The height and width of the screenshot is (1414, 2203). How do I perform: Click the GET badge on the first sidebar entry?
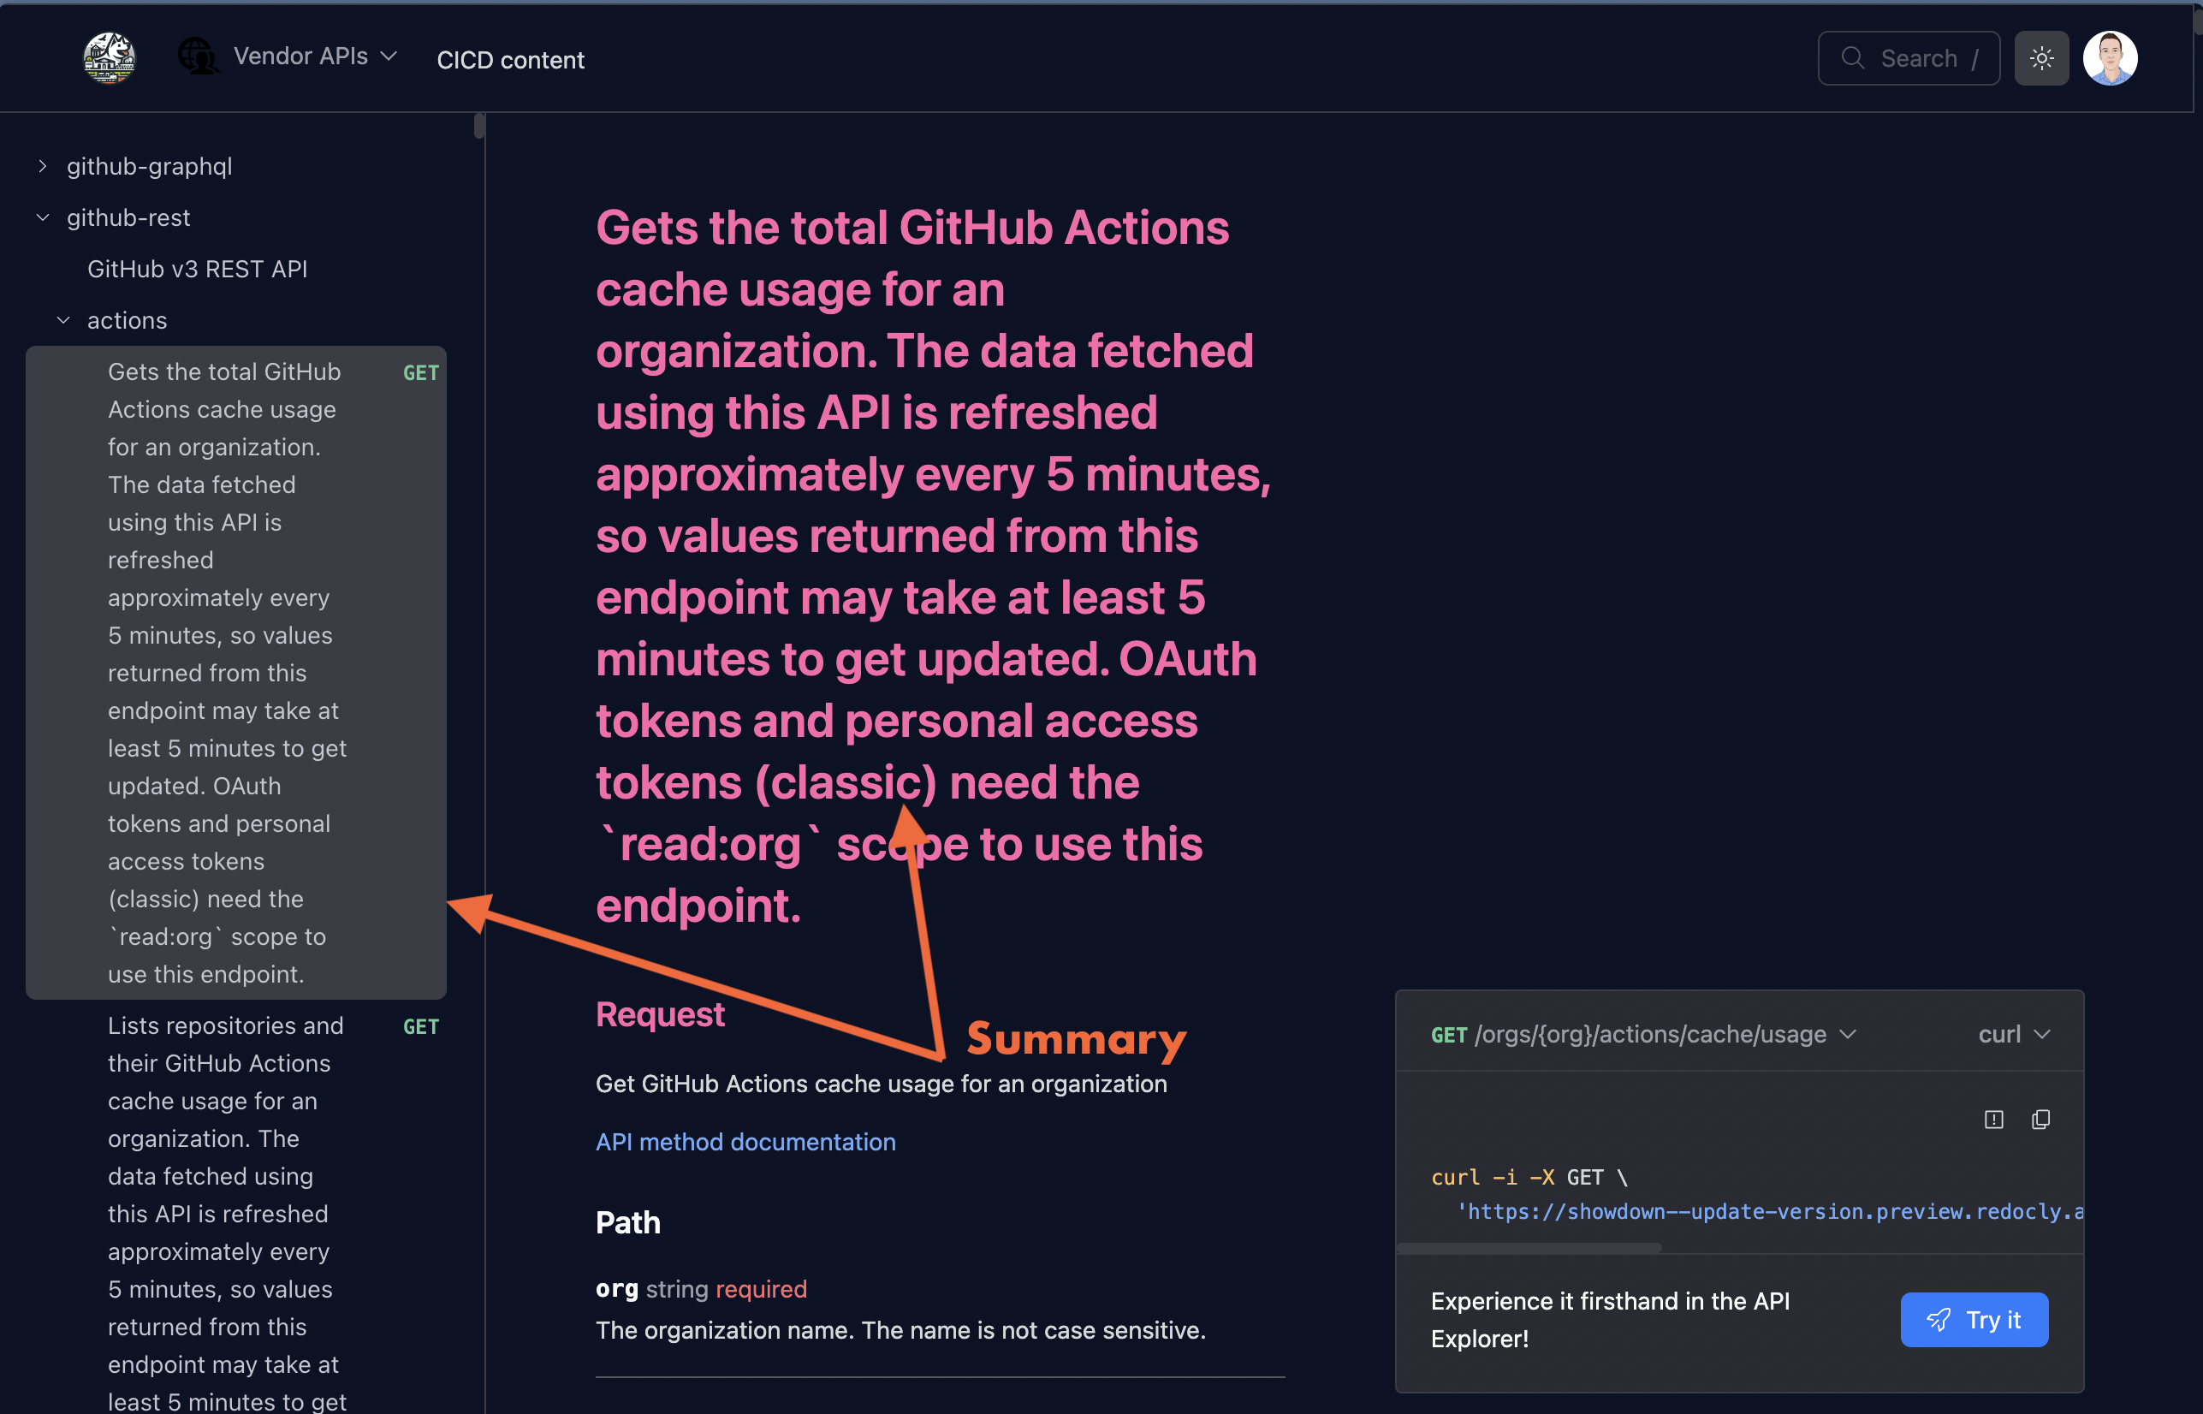420,373
